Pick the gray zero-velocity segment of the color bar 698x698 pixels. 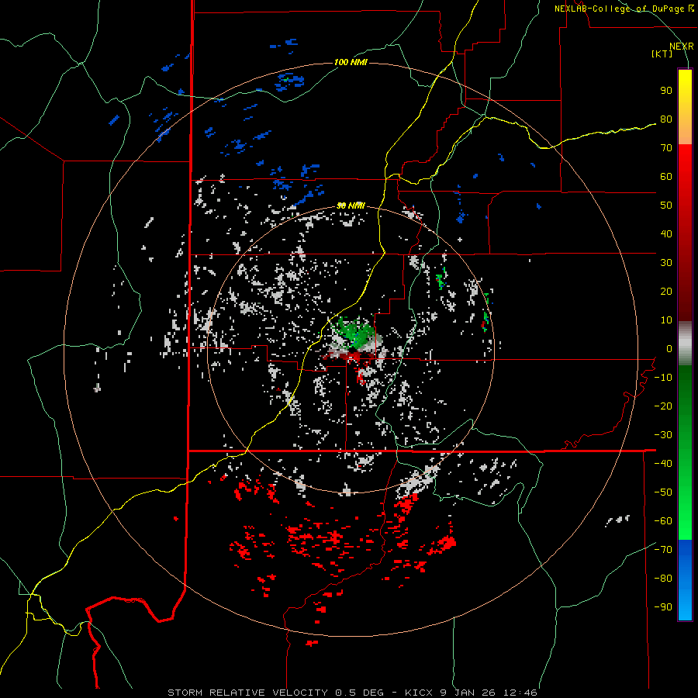[x=685, y=344]
